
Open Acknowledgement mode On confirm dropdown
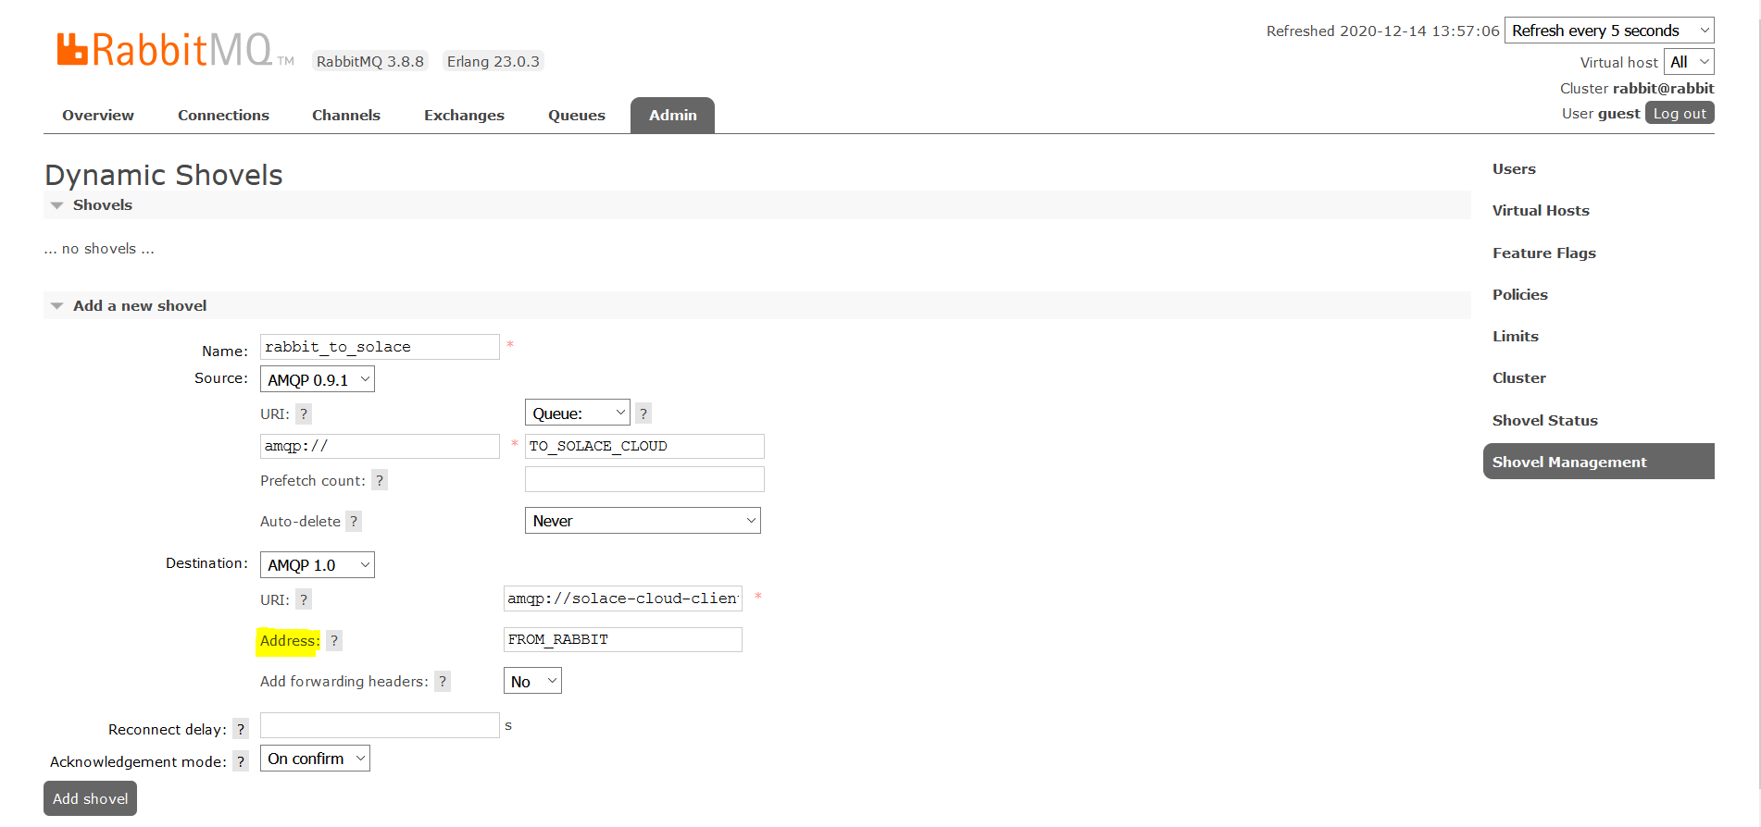point(315,759)
